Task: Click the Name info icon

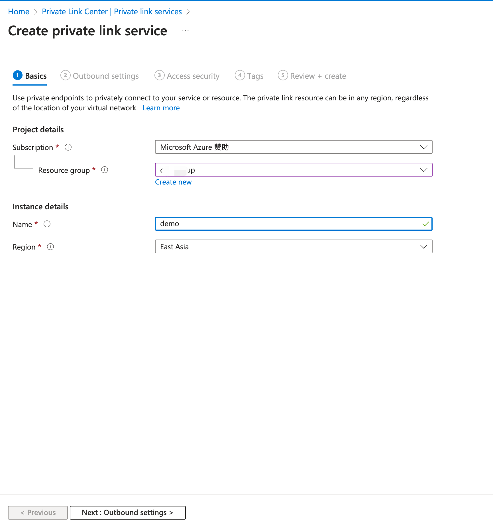Action: 47,224
